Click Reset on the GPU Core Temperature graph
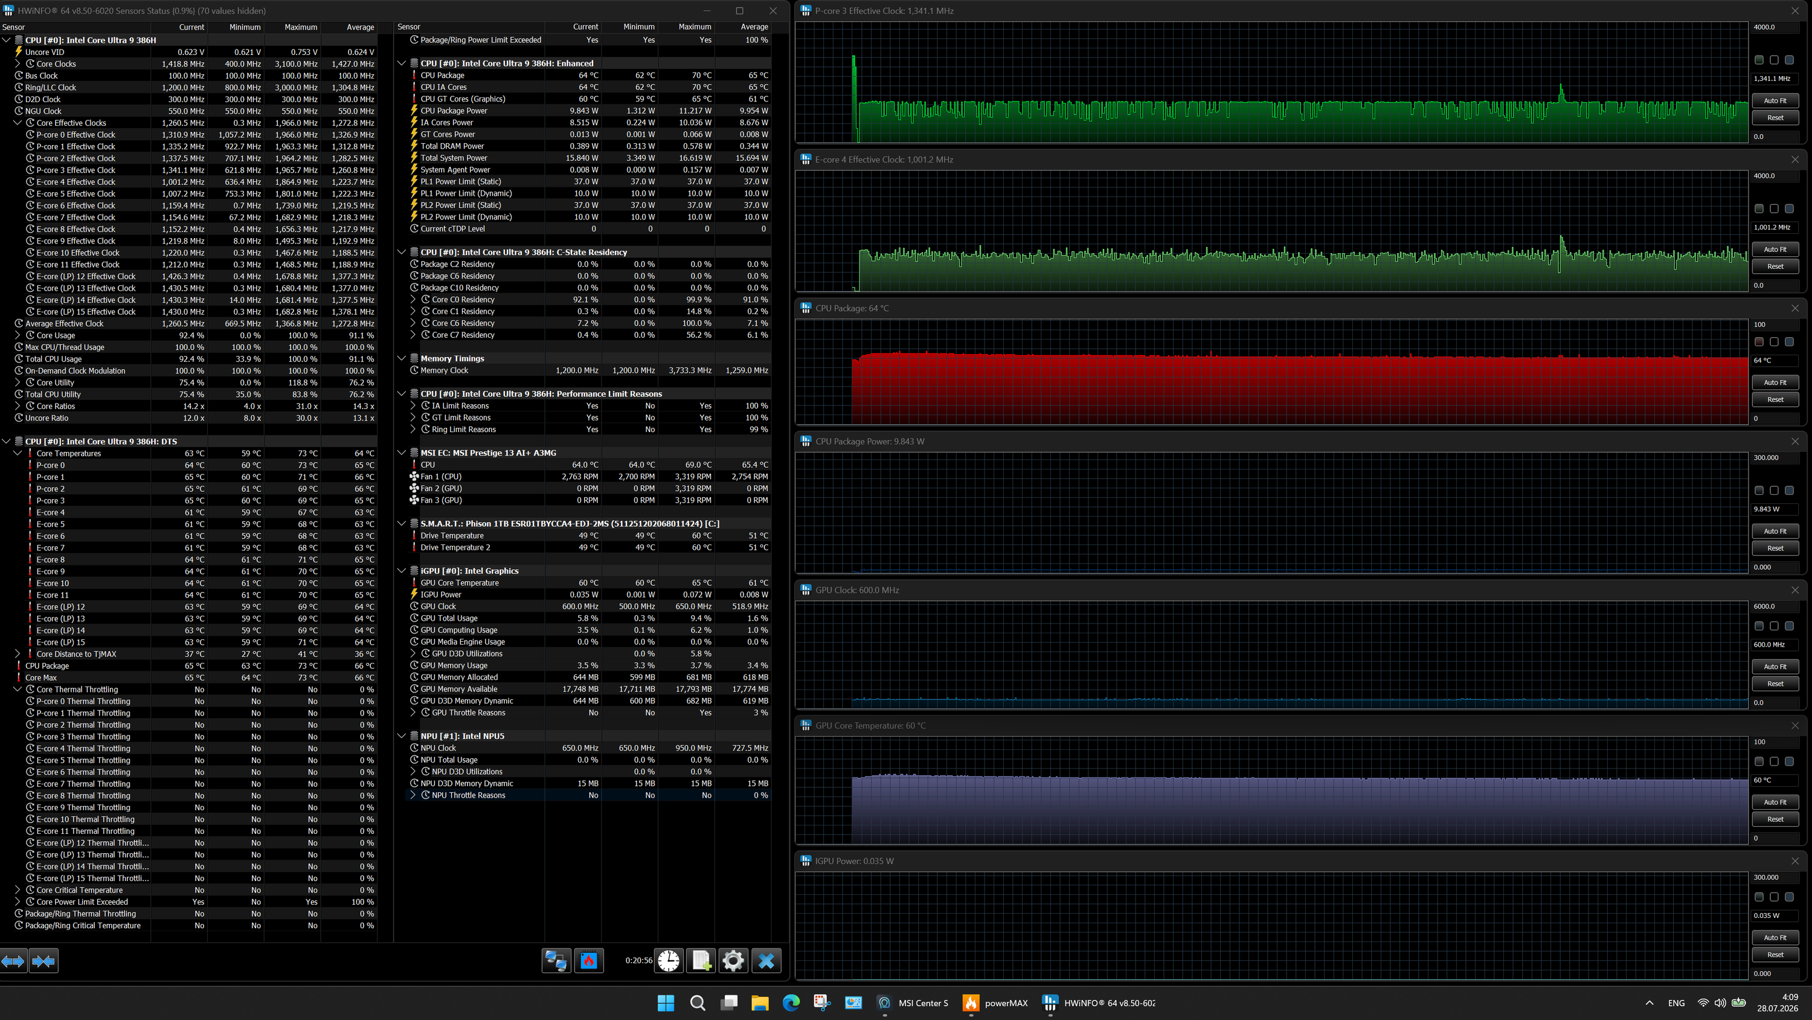The height and width of the screenshot is (1020, 1812). tap(1775, 819)
